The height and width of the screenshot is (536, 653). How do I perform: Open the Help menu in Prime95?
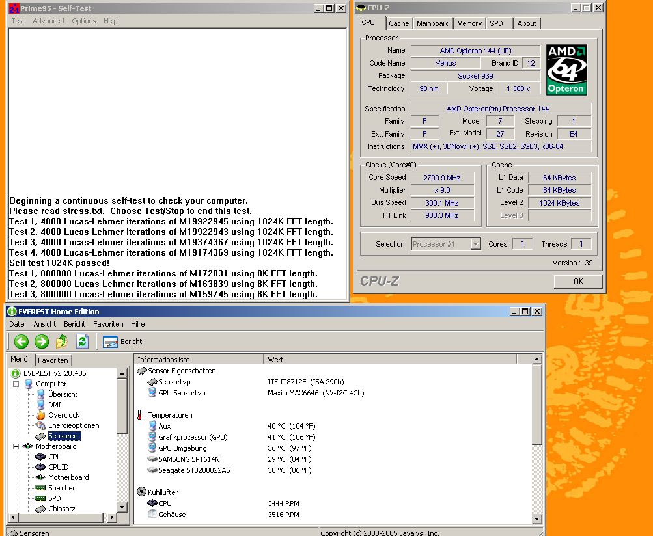click(111, 21)
